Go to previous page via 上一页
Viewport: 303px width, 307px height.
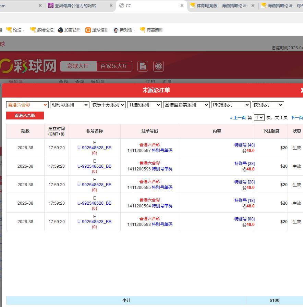238,117
